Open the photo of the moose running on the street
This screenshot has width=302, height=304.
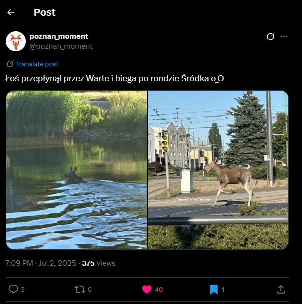click(218, 170)
